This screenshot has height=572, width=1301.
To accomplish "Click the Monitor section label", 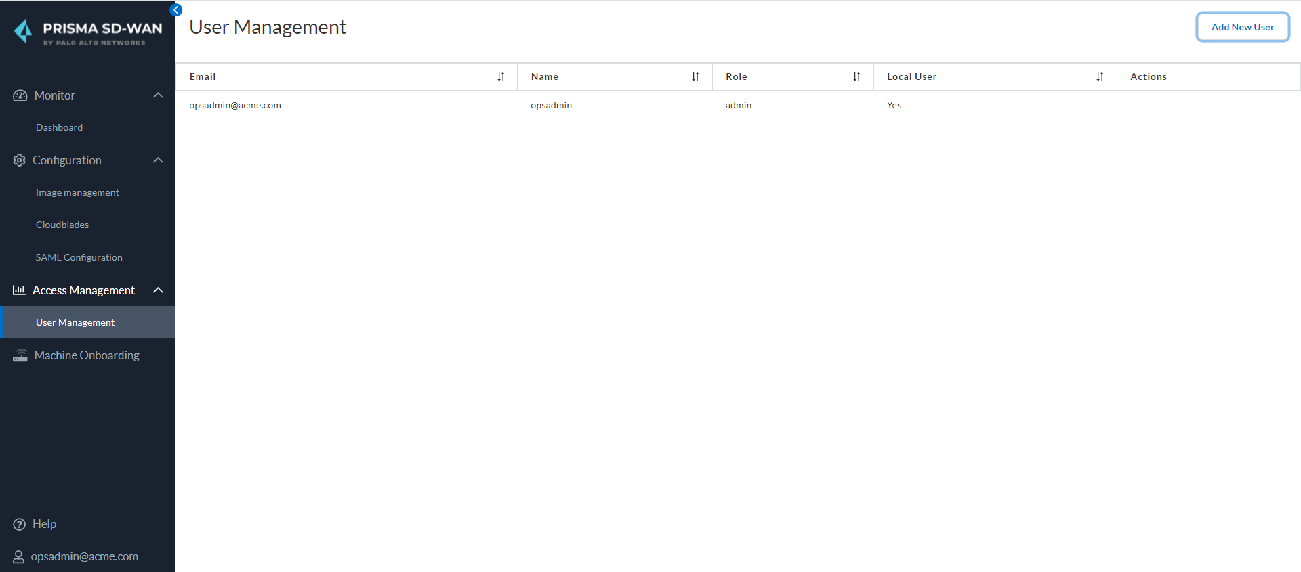I will [x=55, y=95].
